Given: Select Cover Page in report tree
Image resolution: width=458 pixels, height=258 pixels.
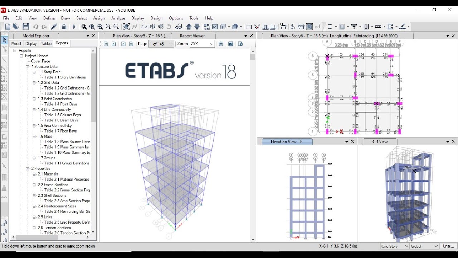Looking at the screenshot, I should (40, 61).
